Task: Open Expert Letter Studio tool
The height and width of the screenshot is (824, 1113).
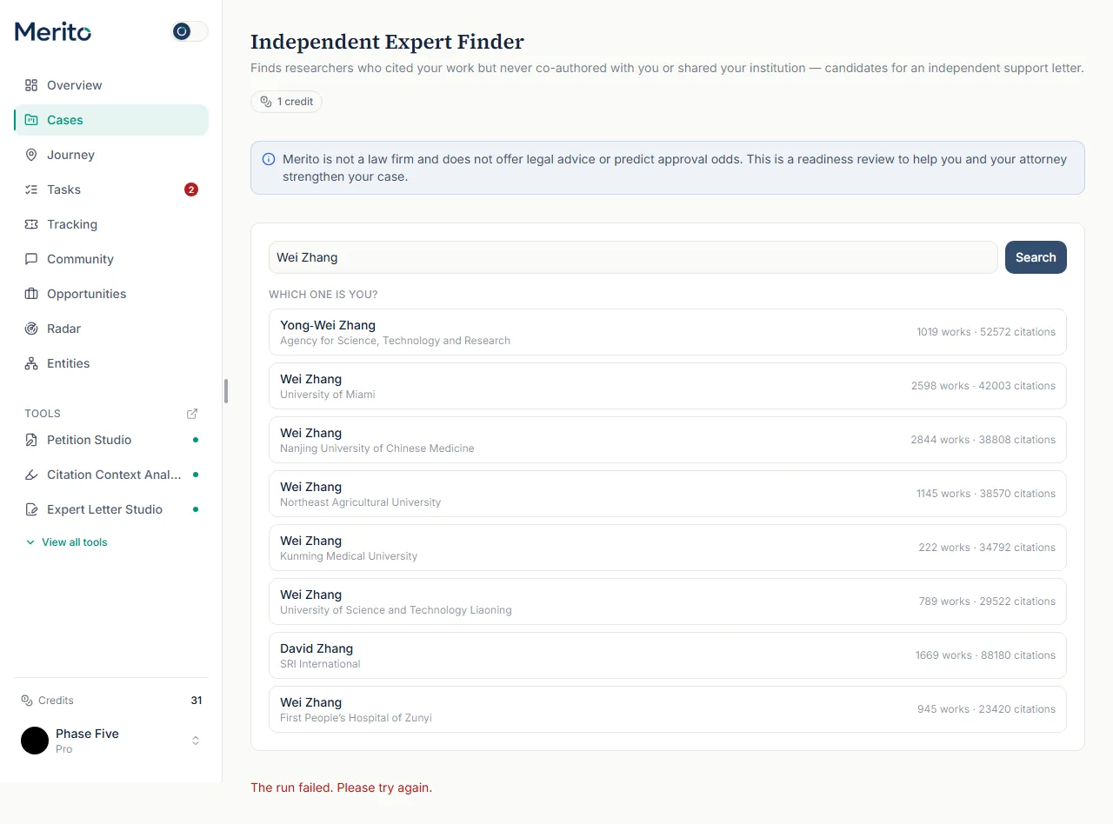Action: (111, 509)
